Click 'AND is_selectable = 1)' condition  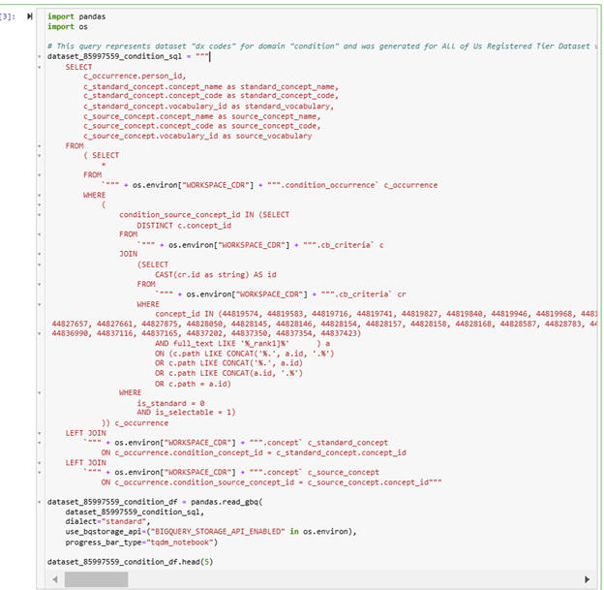click(186, 413)
